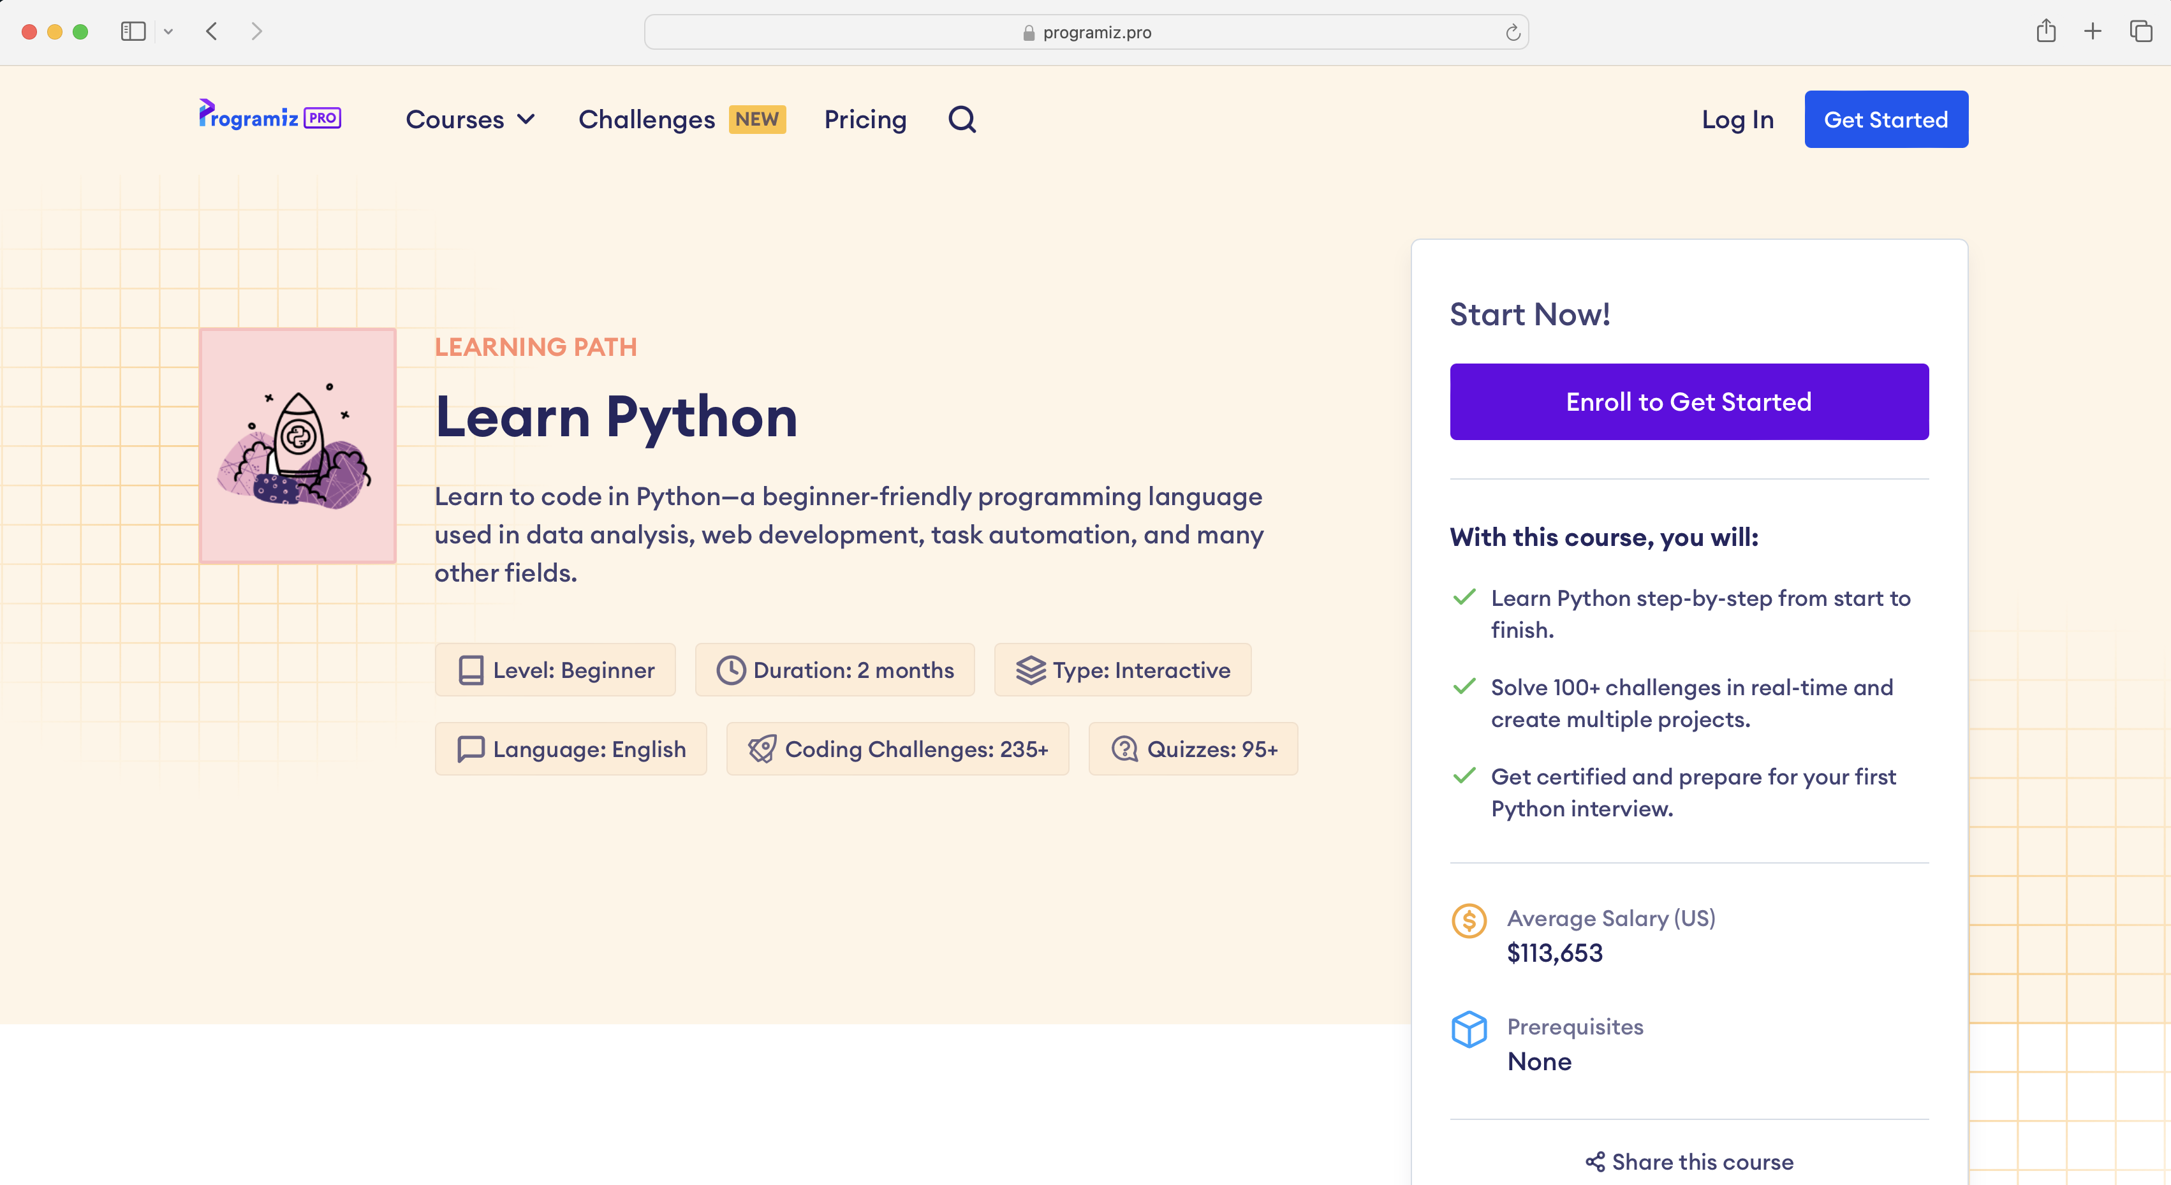Click the cube icon beside Prerequisites
Viewport: 2171px width, 1185px height.
1469,1029
